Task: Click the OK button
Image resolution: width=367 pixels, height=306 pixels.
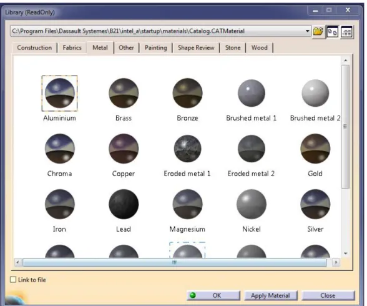Action: pyautogui.click(x=213, y=295)
